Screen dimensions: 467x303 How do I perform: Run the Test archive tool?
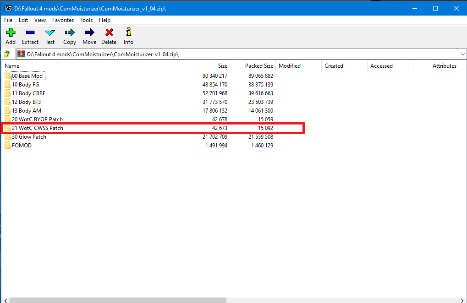tap(50, 32)
